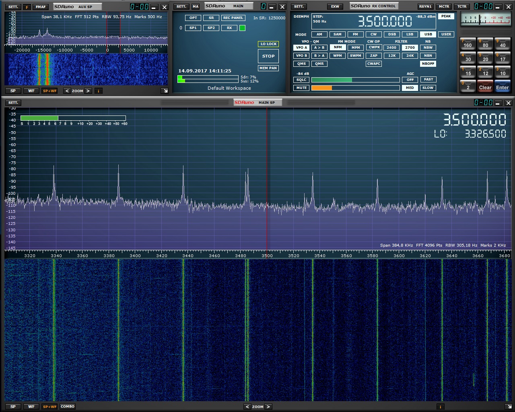Zoom out in the AUX SP window
Image resolution: width=515 pixels, height=412 pixels.
(67, 91)
